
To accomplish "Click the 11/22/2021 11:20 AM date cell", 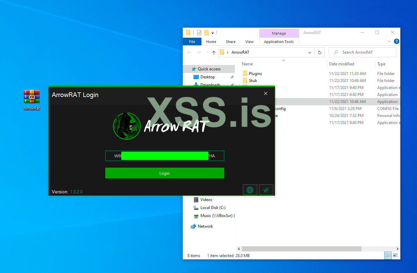I will coord(347,74).
